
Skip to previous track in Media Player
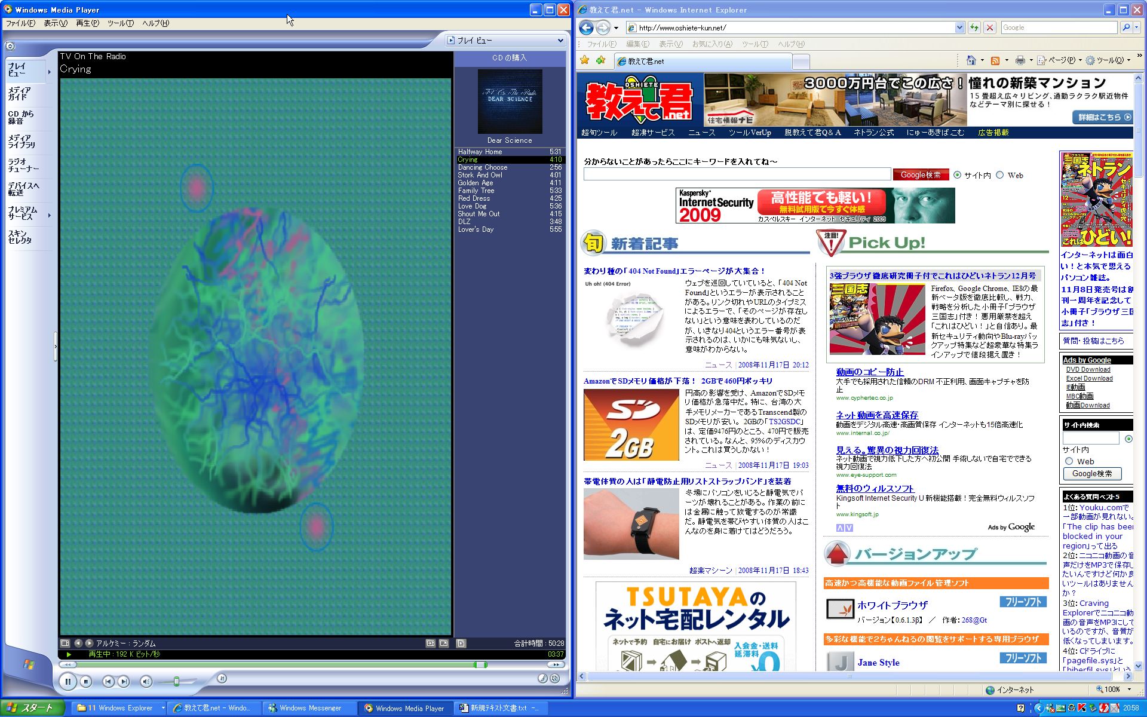(x=108, y=681)
